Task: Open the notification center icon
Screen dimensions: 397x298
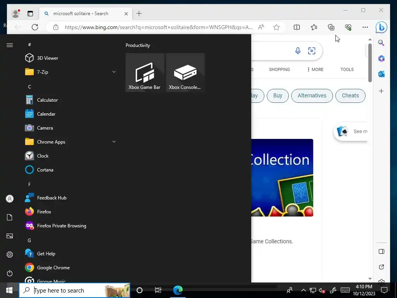Action: point(384,290)
